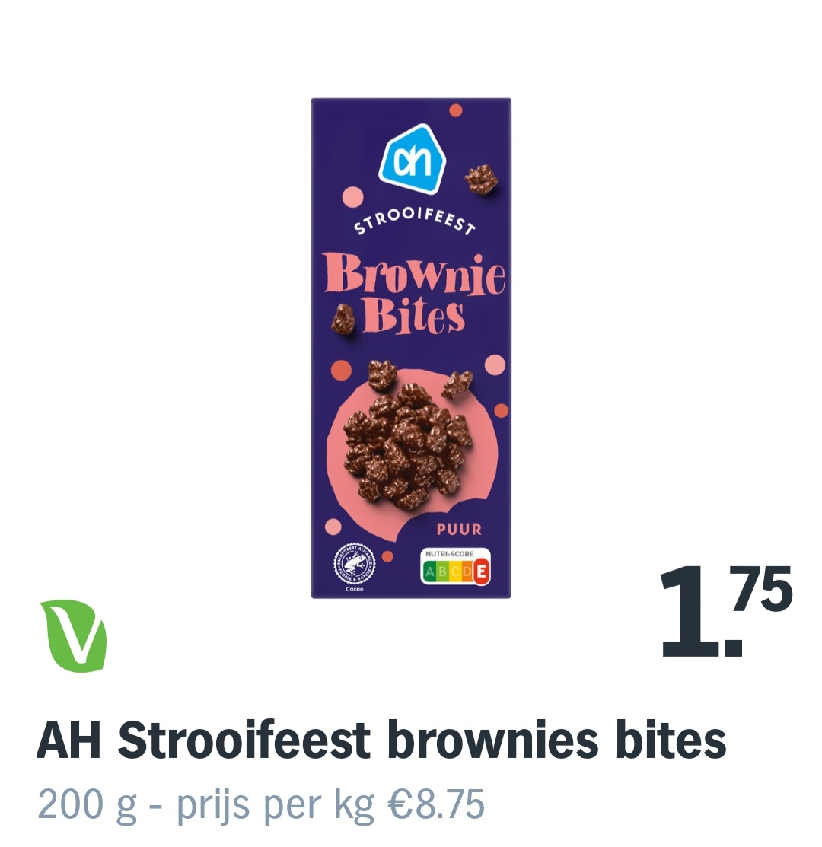Click the PUUR label on the package
This screenshot has height=847, width=822.
point(459,529)
